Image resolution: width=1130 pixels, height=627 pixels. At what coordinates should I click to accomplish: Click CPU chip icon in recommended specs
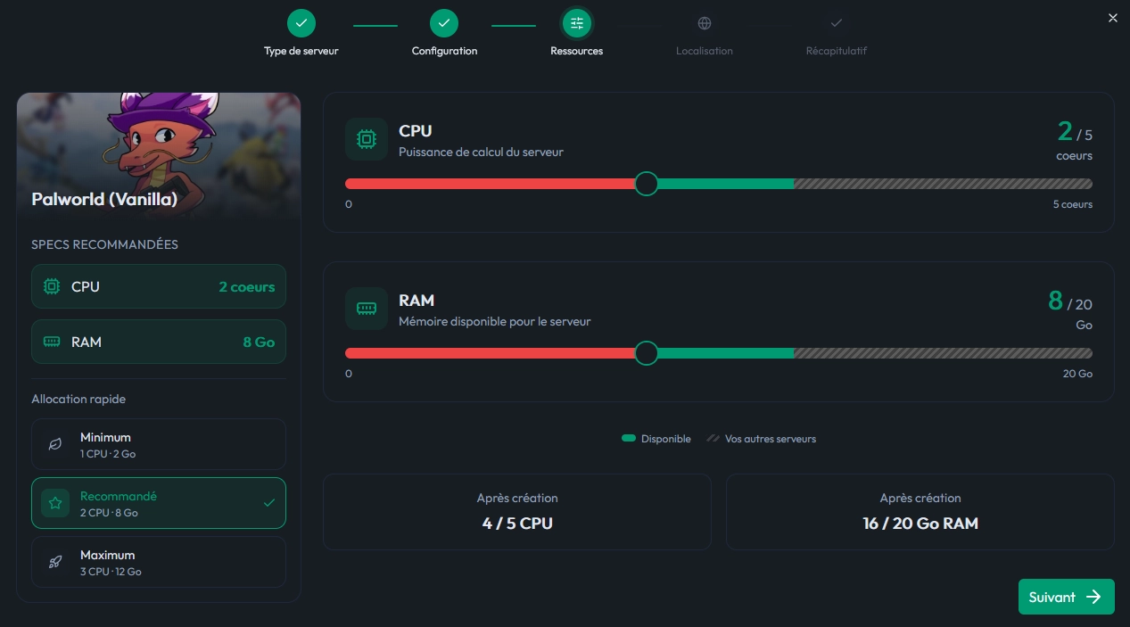52,286
